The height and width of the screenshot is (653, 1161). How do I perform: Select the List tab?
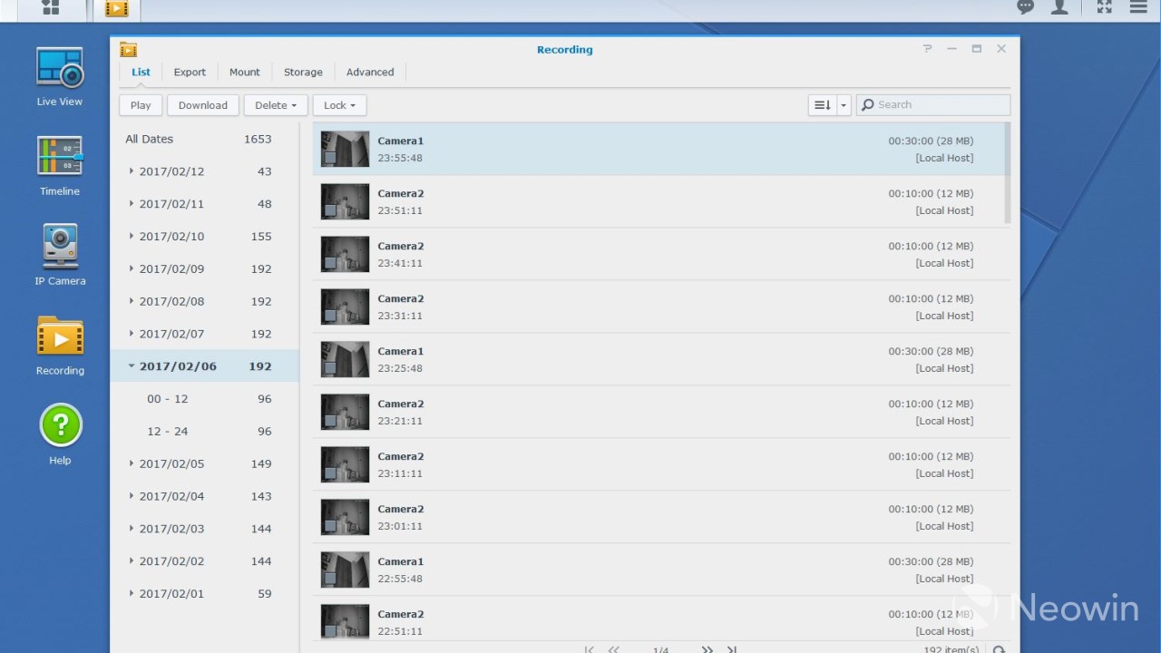(x=141, y=73)
